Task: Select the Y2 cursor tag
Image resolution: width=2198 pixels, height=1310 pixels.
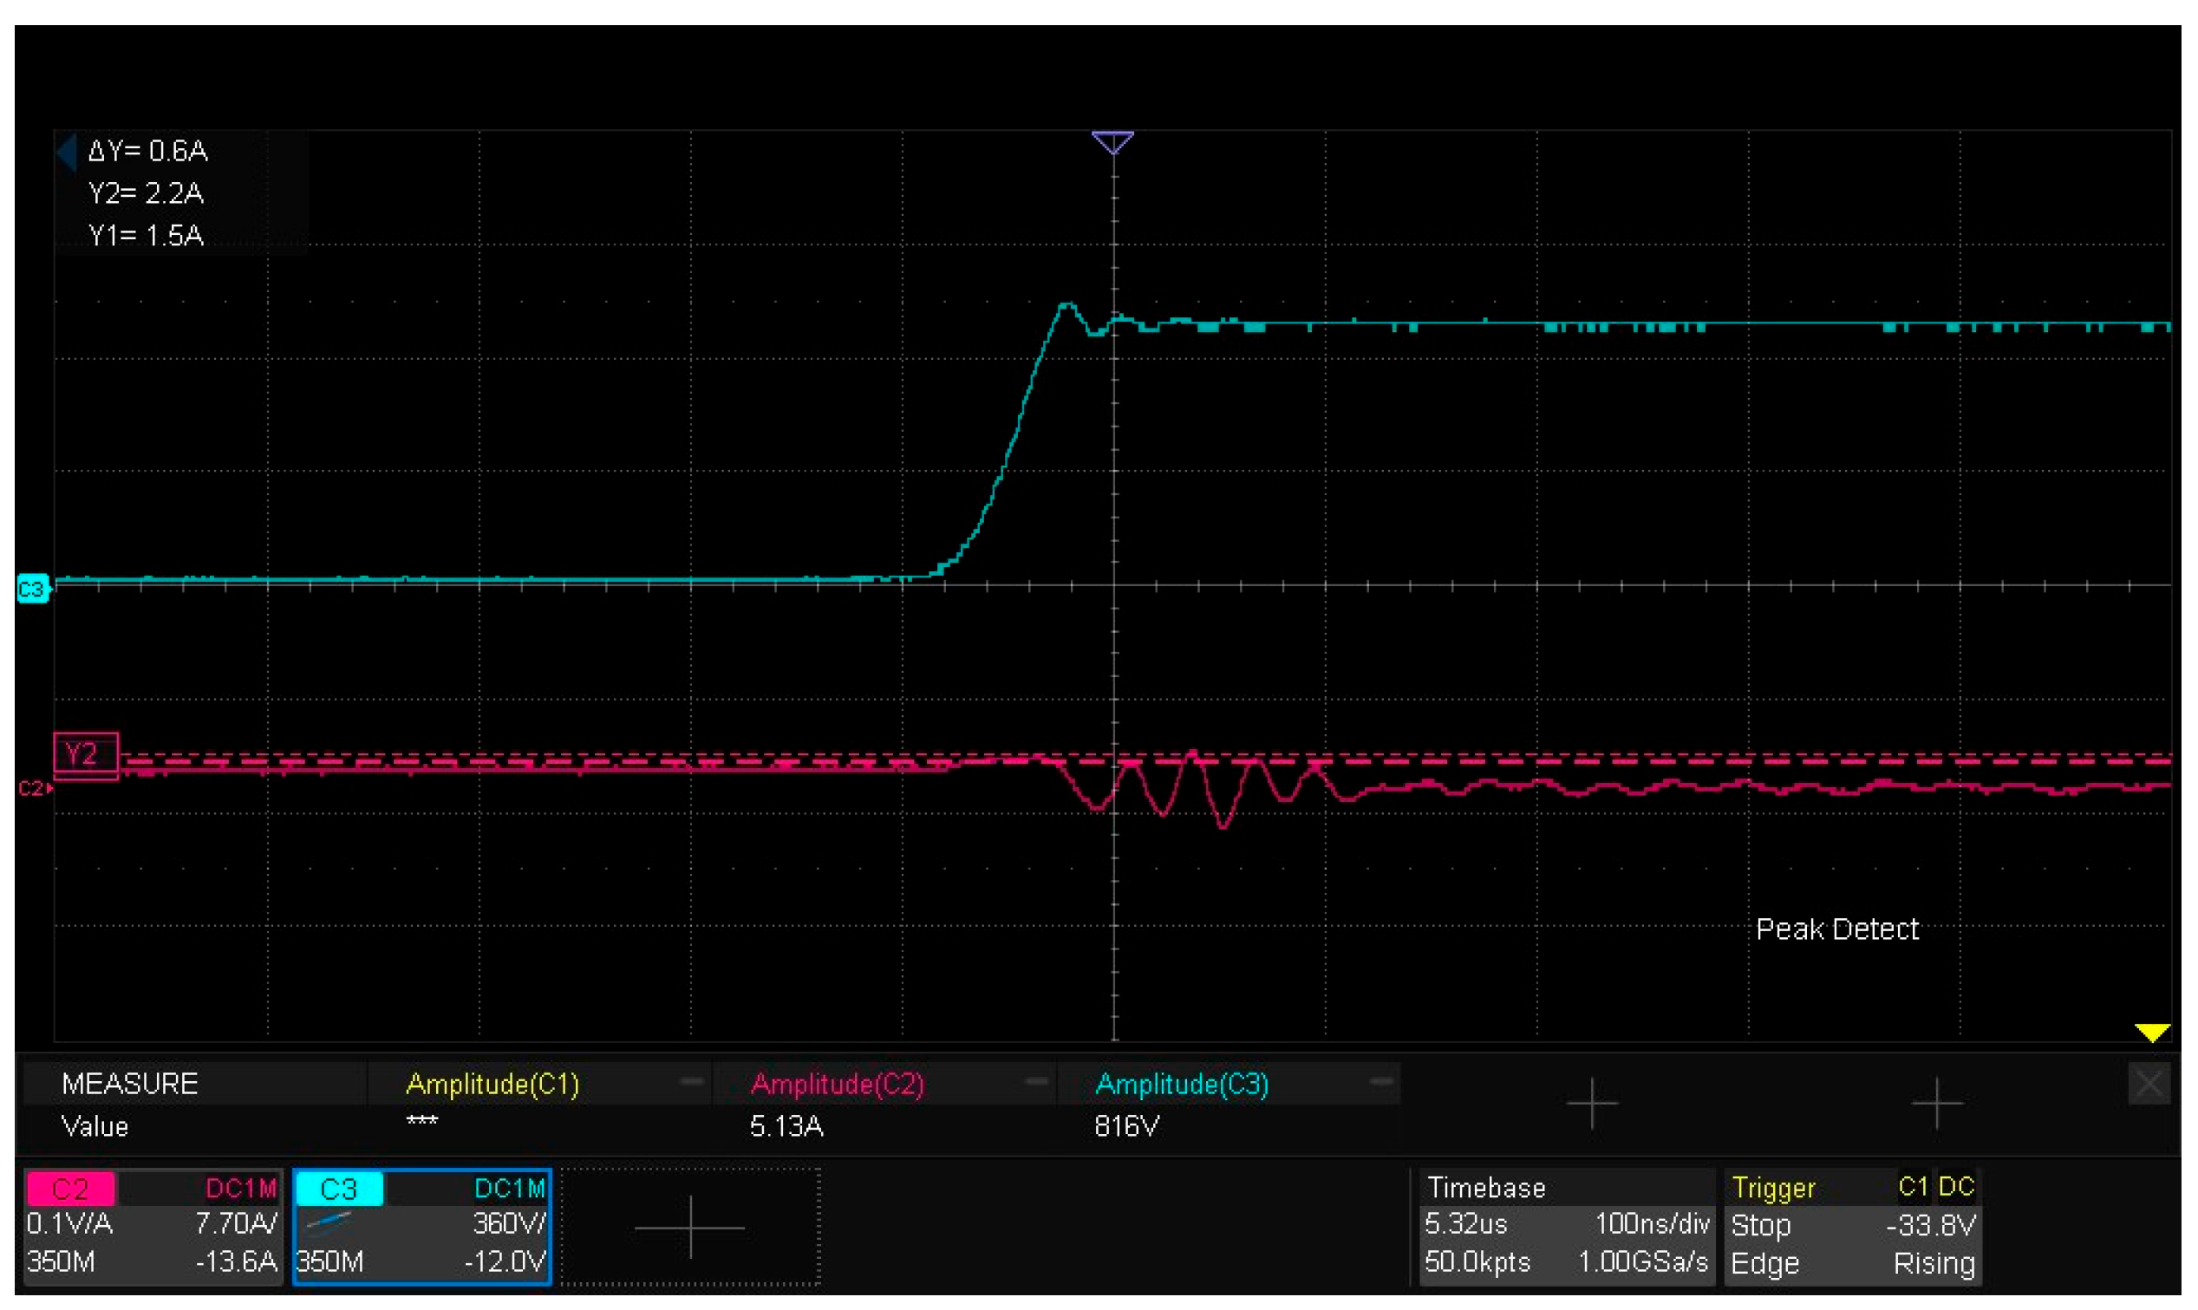Action: [85, 754]
